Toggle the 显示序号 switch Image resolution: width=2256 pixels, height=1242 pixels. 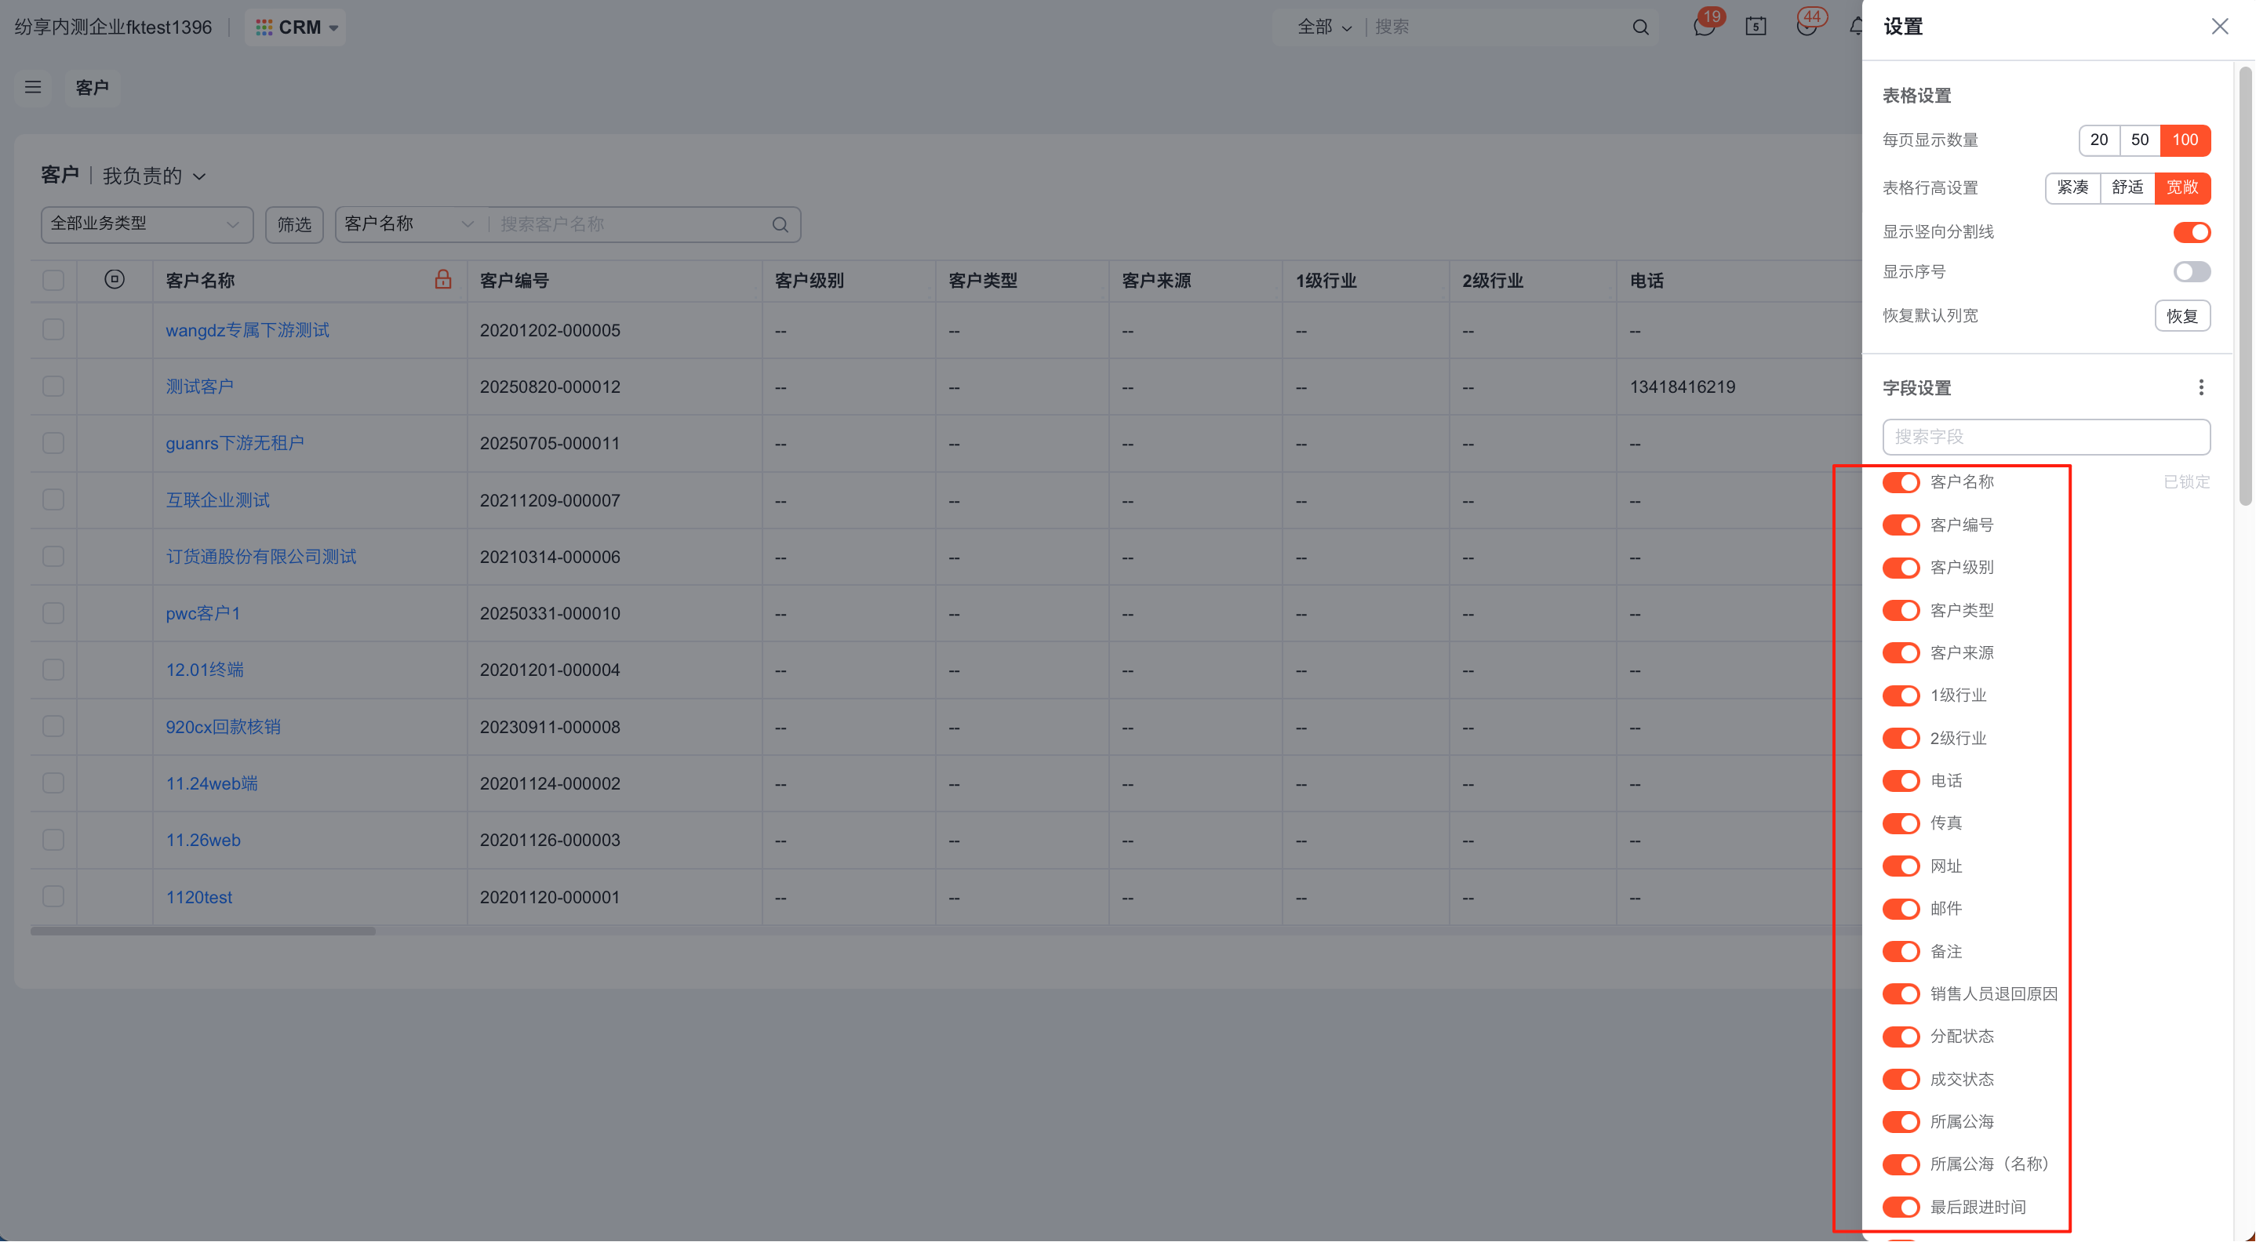pyautogui.click(x=2191, y=272)
